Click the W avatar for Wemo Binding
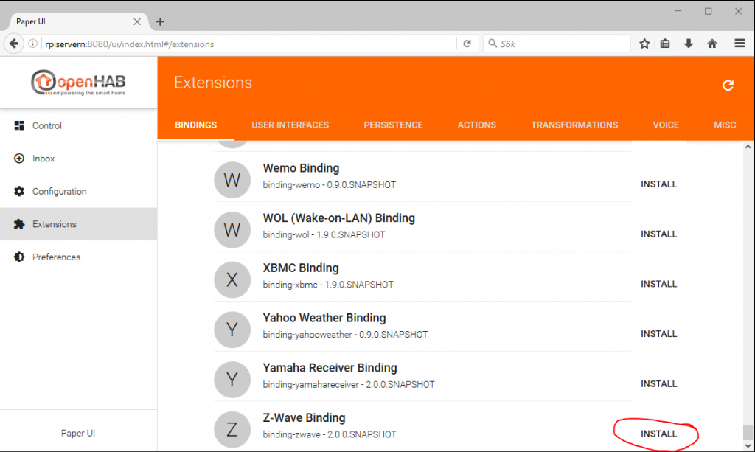 (232, 180)
